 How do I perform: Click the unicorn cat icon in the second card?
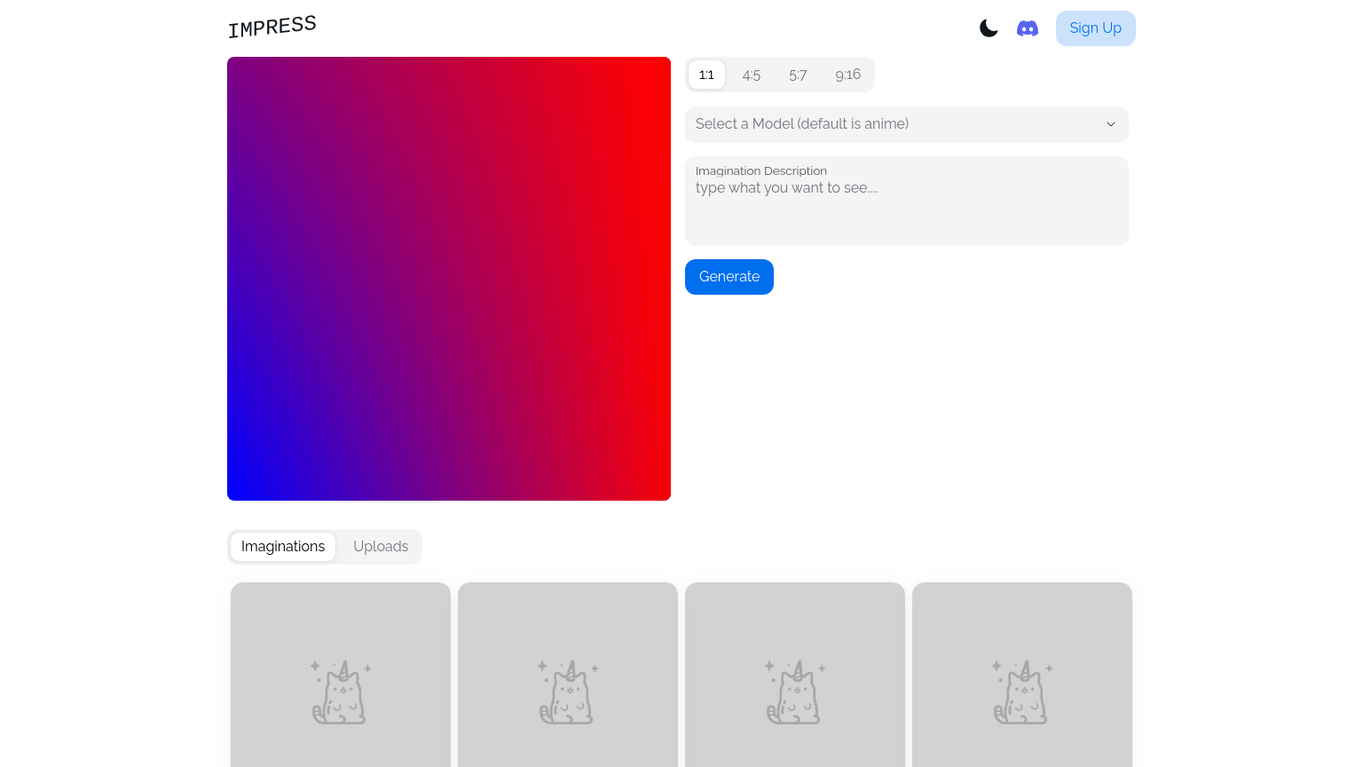(x=567, y=692)
